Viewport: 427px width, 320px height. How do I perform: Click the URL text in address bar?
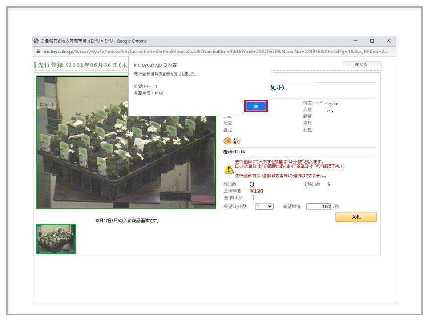pyautogui.click(x=213, y=52)
